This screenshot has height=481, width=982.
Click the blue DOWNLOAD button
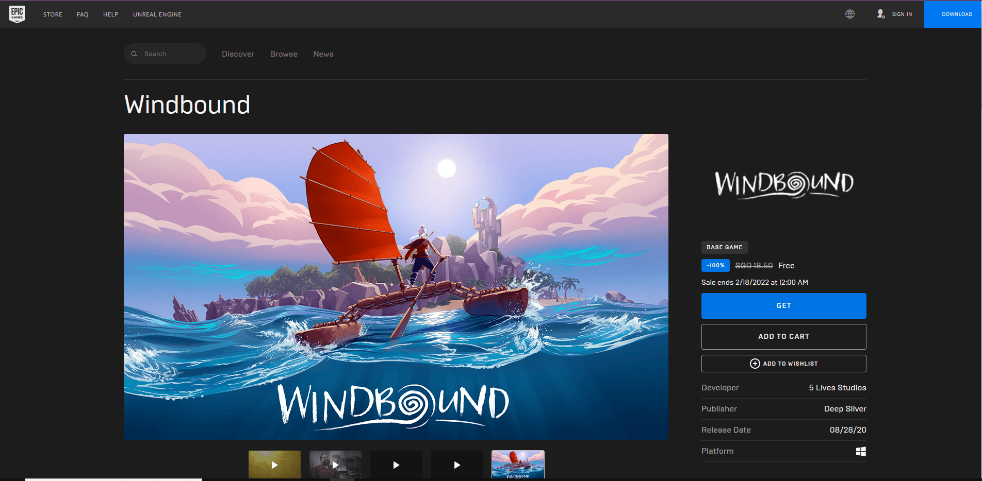click(x=953, y=14)
